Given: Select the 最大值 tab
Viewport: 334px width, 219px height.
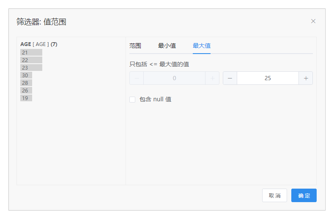Looking at the screenshot, I should (202, 46).
